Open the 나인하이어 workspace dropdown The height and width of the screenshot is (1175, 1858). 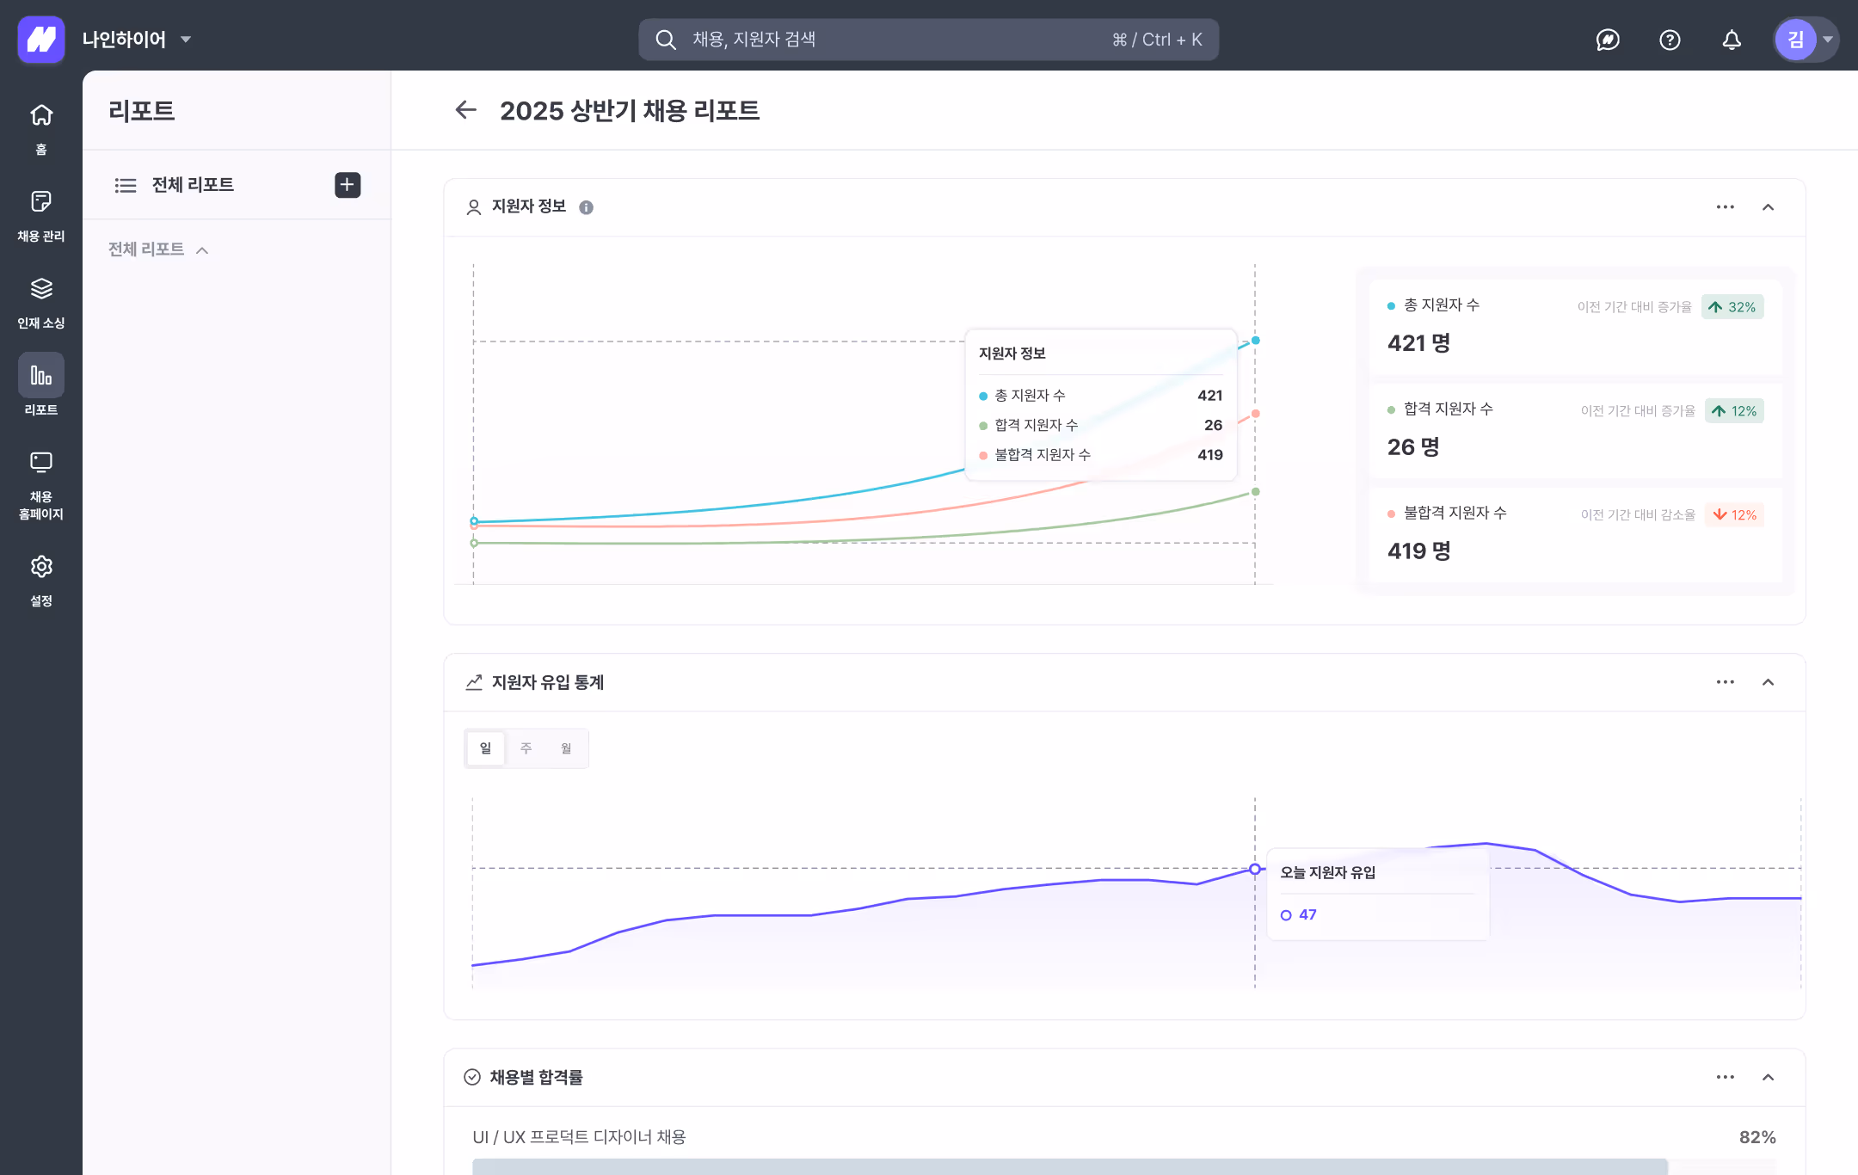tap(137, 40)
